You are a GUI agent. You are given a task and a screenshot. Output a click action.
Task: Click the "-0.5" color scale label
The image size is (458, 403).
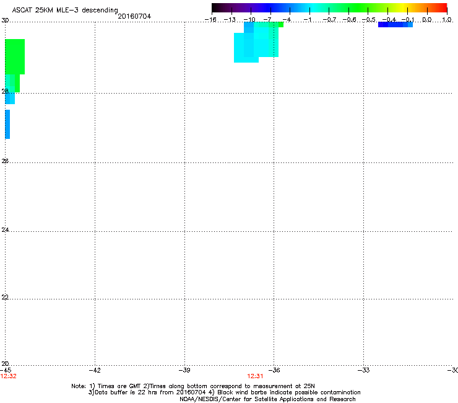[x=369, y=20]
